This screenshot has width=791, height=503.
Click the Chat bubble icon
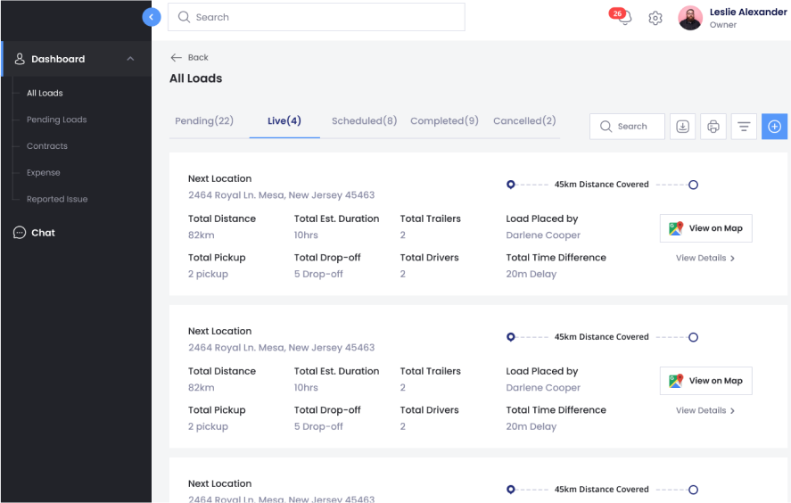tap(19, 233)
